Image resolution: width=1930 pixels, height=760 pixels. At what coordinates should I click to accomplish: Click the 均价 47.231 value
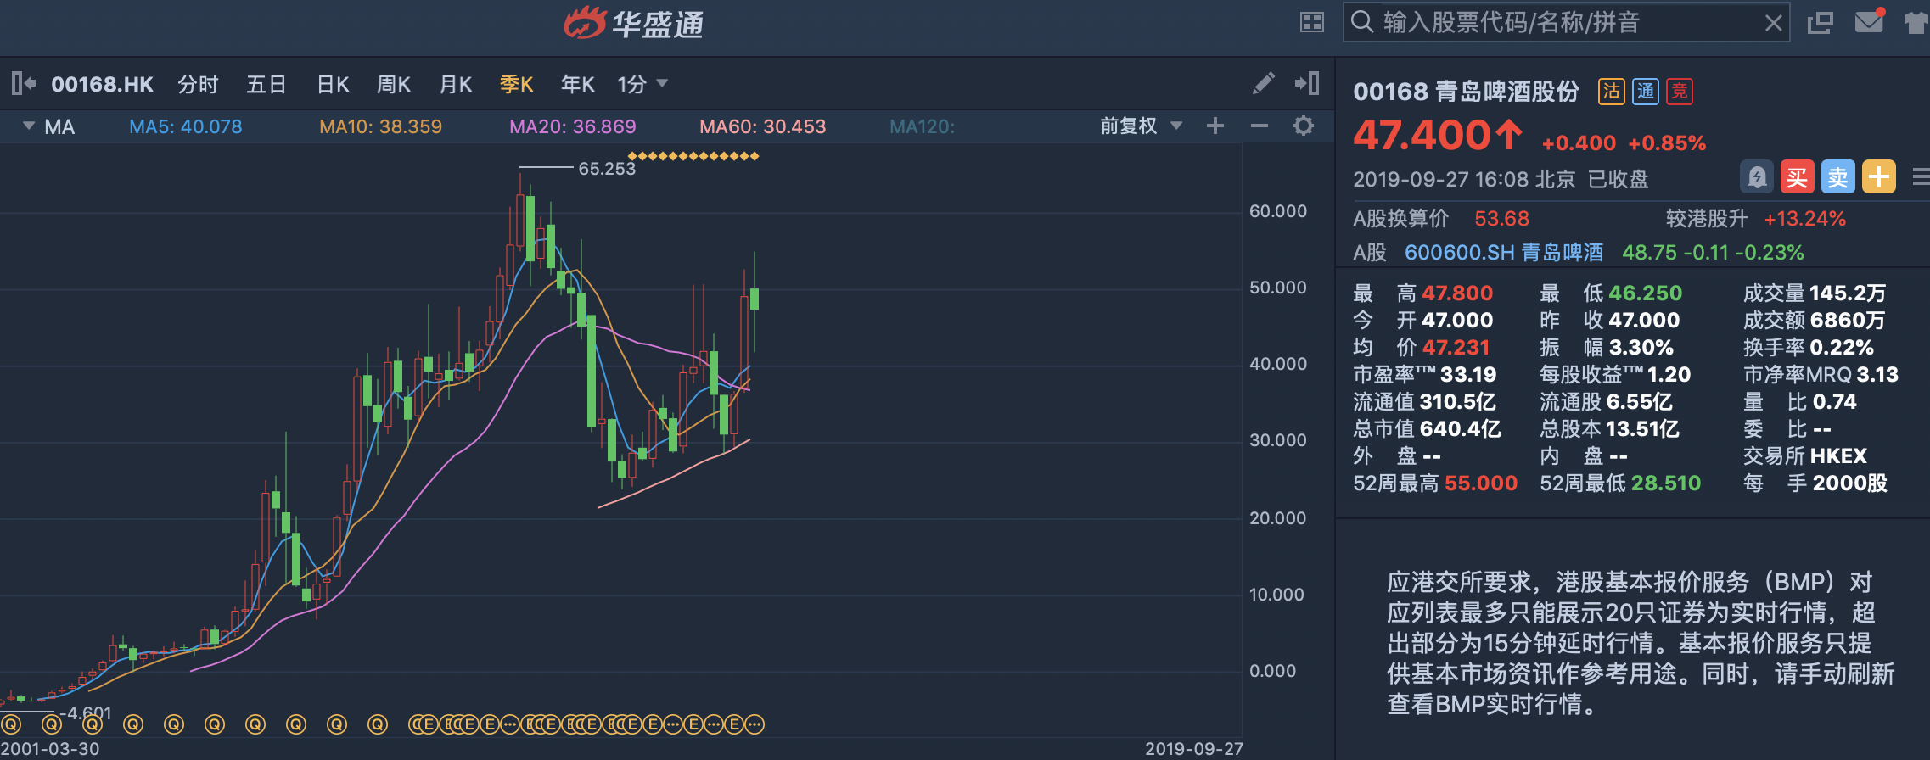point(1456,348)
